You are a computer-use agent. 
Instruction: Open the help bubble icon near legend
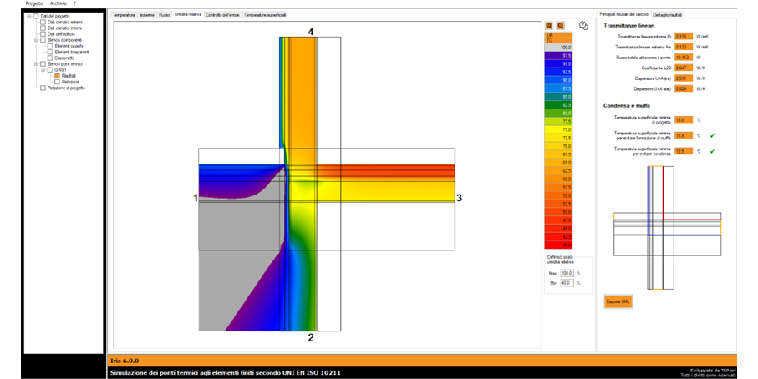tap(582, 28)
